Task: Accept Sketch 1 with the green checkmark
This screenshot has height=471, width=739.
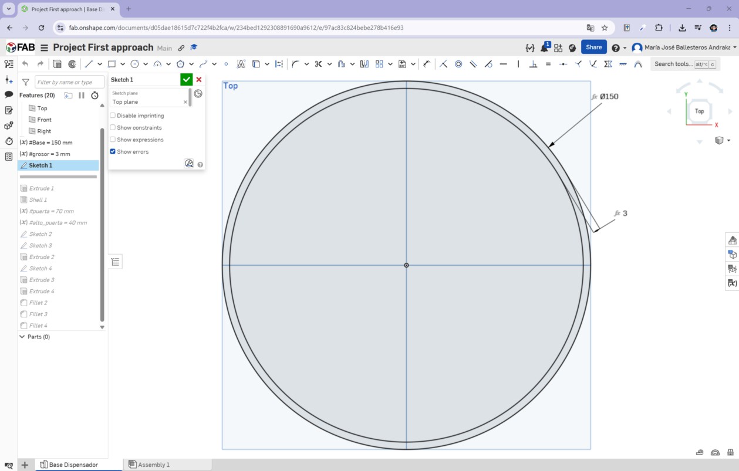Action: click(186, 80)
